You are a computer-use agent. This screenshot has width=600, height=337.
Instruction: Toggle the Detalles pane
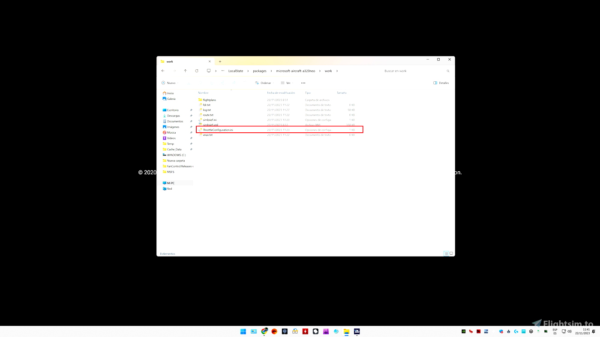(441, 83)
